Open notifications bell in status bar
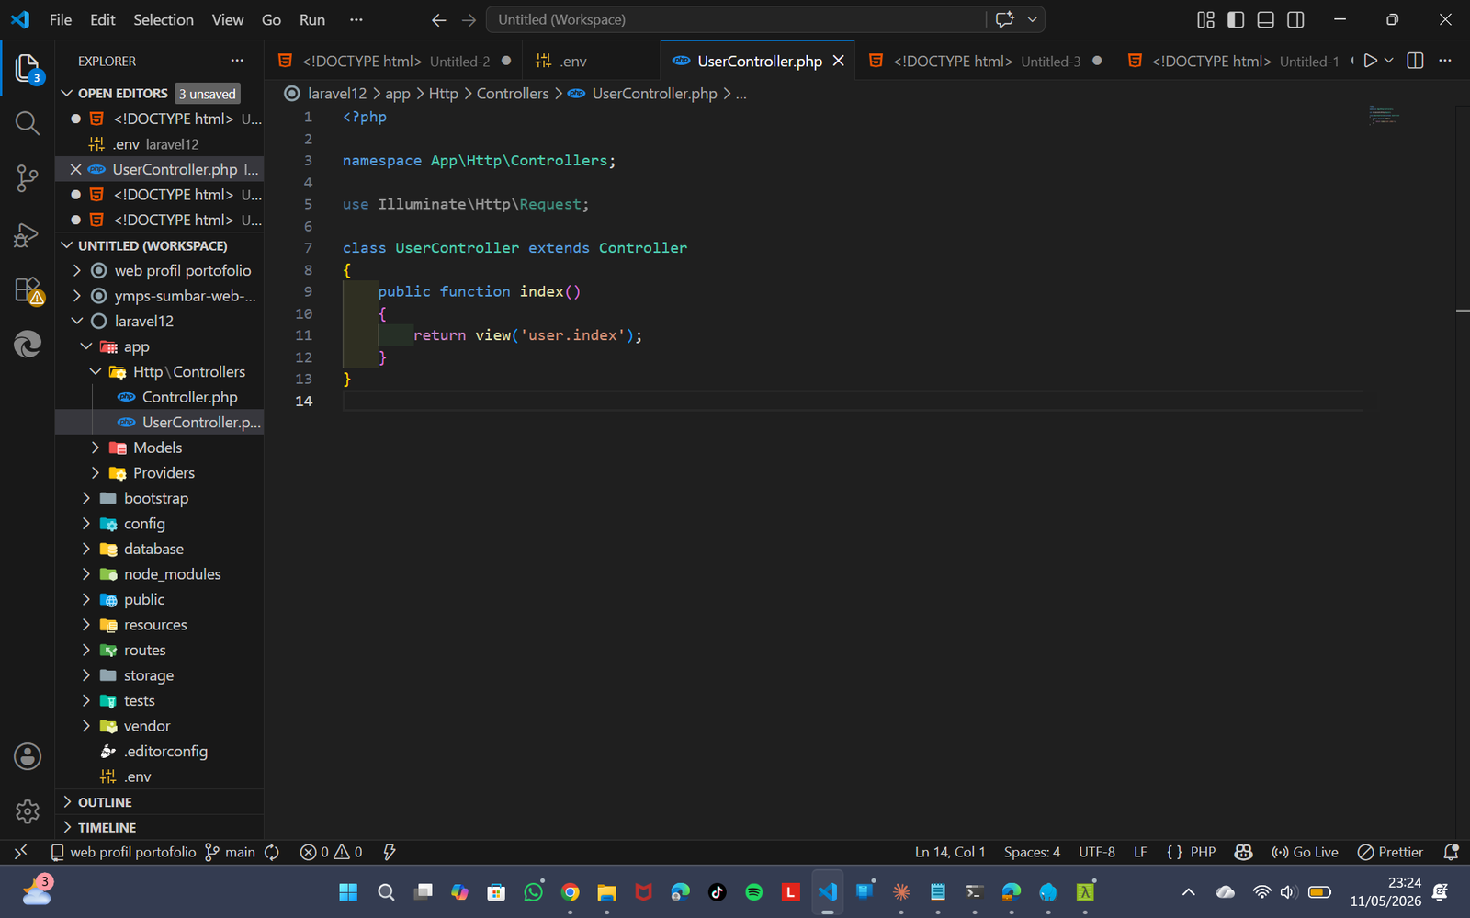 point(1452,852)
